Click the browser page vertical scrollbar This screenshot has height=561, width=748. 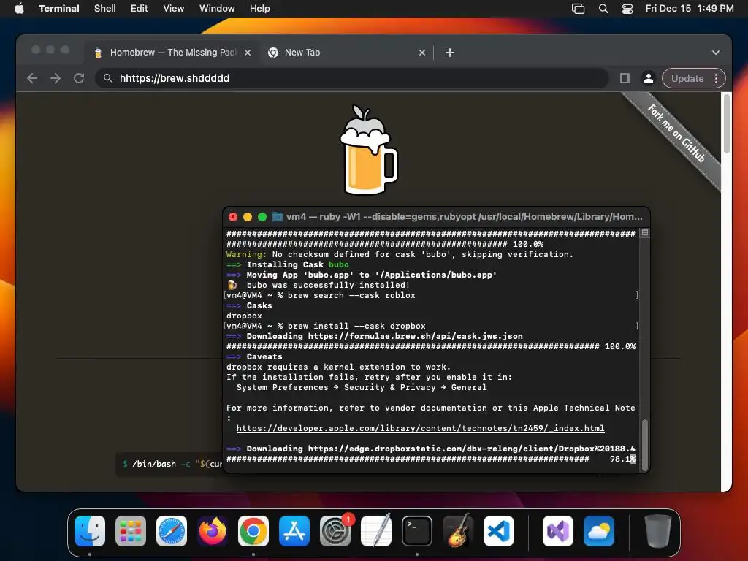pyautogui.click(x=726, y=124)
